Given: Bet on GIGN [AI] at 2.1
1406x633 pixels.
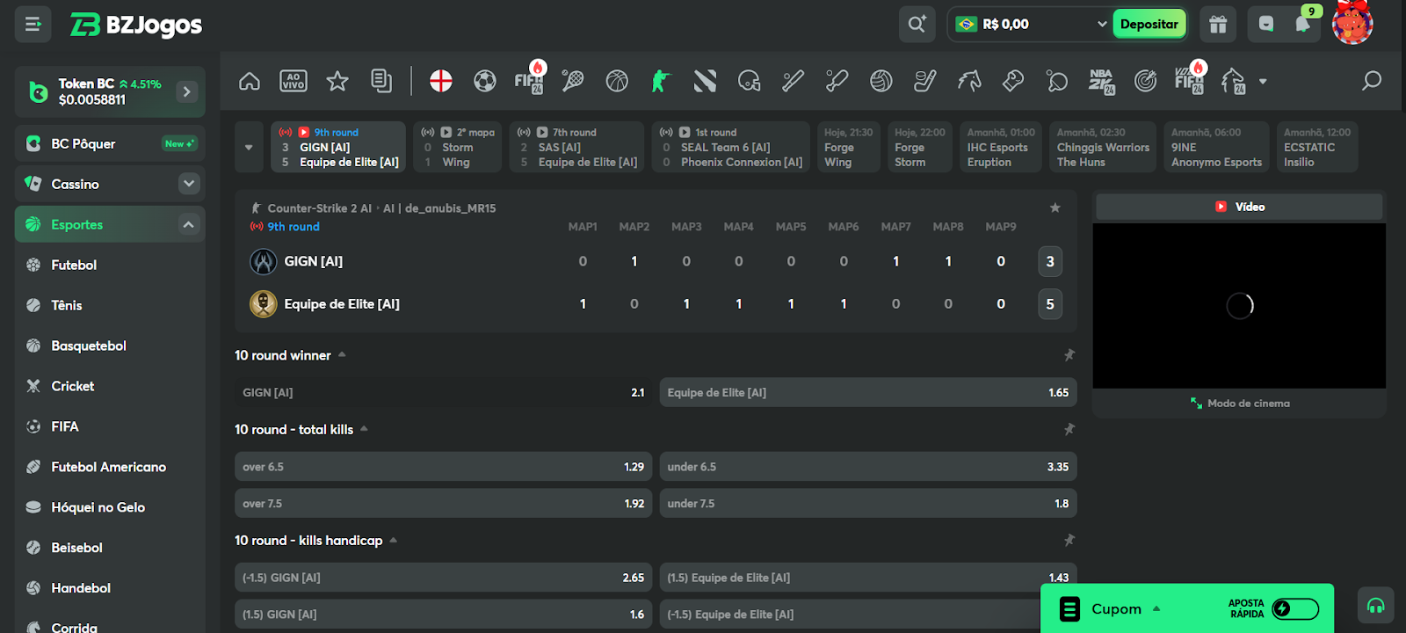Looking at the screenshot, I should (x=444, y=392).
